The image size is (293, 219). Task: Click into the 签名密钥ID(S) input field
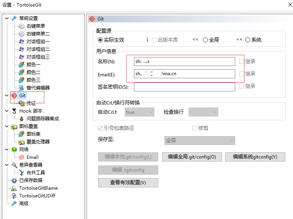184,87
